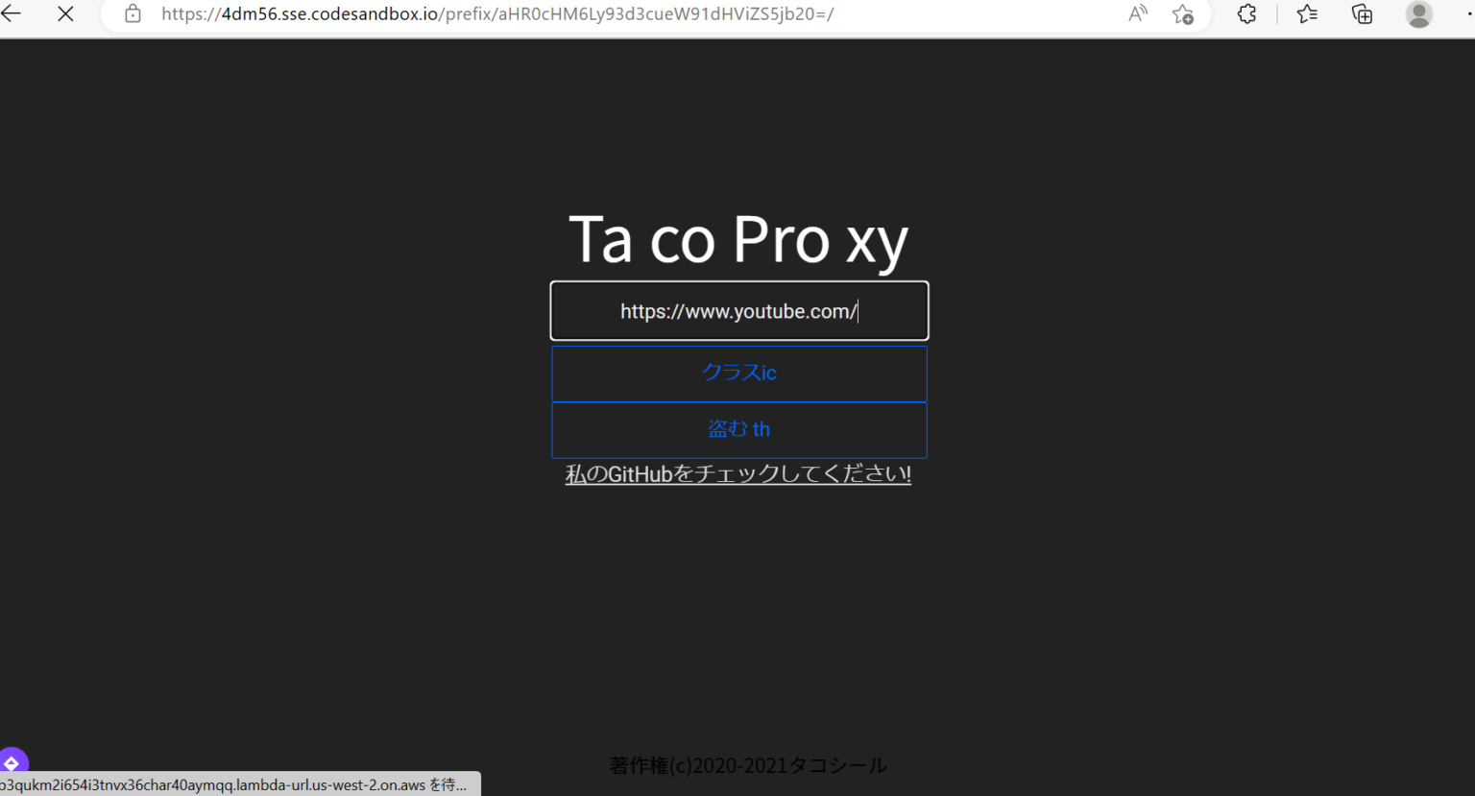Click the browser profile avatar
The width and height of the screenshot is (1475, 796).
tap(1418, 14)
